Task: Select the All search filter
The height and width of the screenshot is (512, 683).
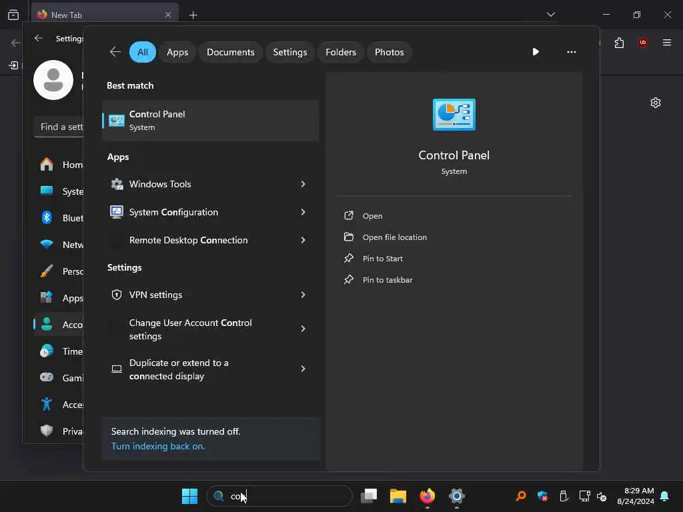Action: 143,52
